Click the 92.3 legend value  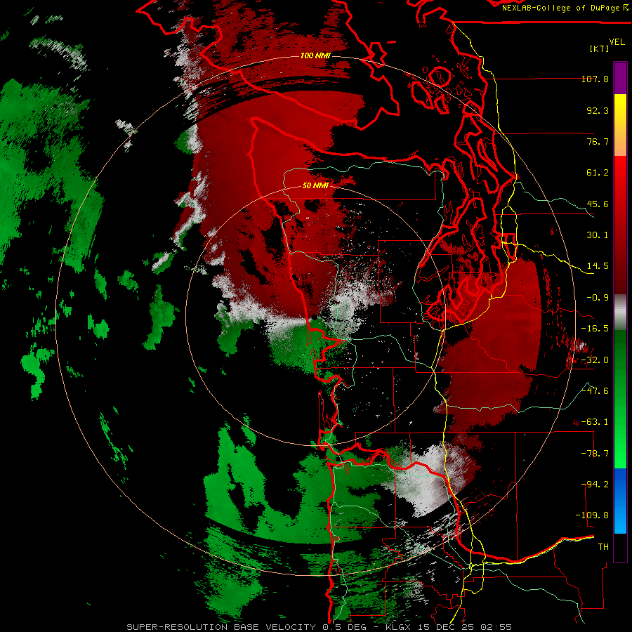pos(598,110)
